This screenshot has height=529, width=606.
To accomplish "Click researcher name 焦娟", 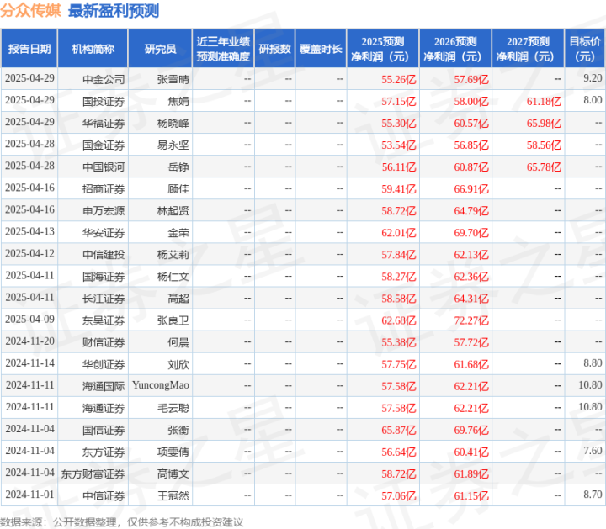I will [178, 101].
